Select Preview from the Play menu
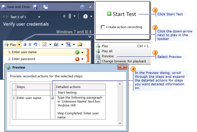This screenshot has height=132, width=197. point(107,56)
